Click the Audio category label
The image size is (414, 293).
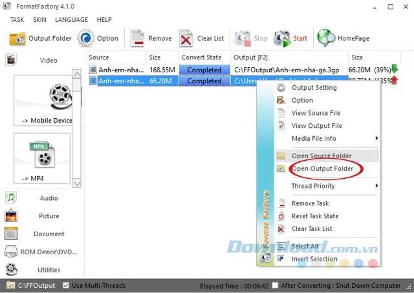pos(49,198)
